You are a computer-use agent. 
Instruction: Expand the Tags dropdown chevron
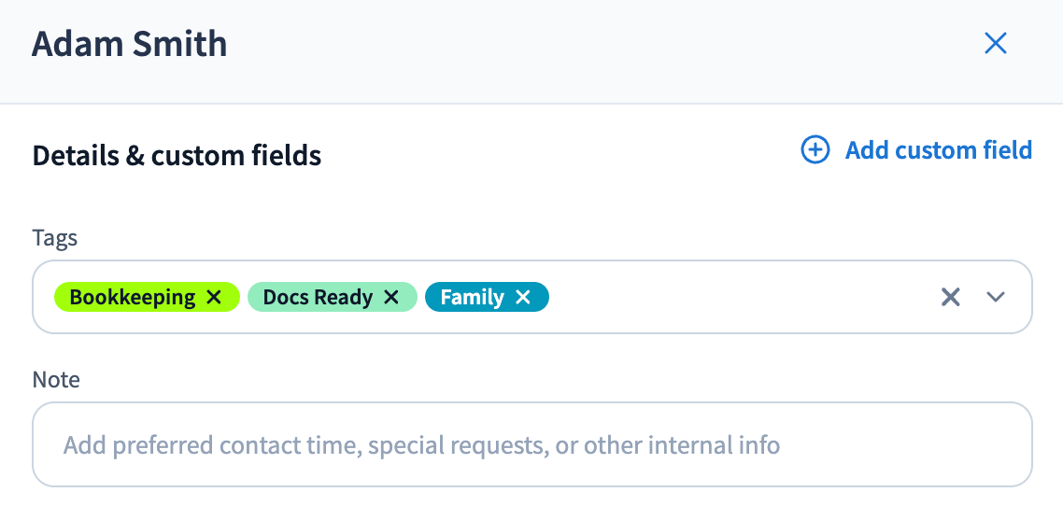click(x=996, y=298)
